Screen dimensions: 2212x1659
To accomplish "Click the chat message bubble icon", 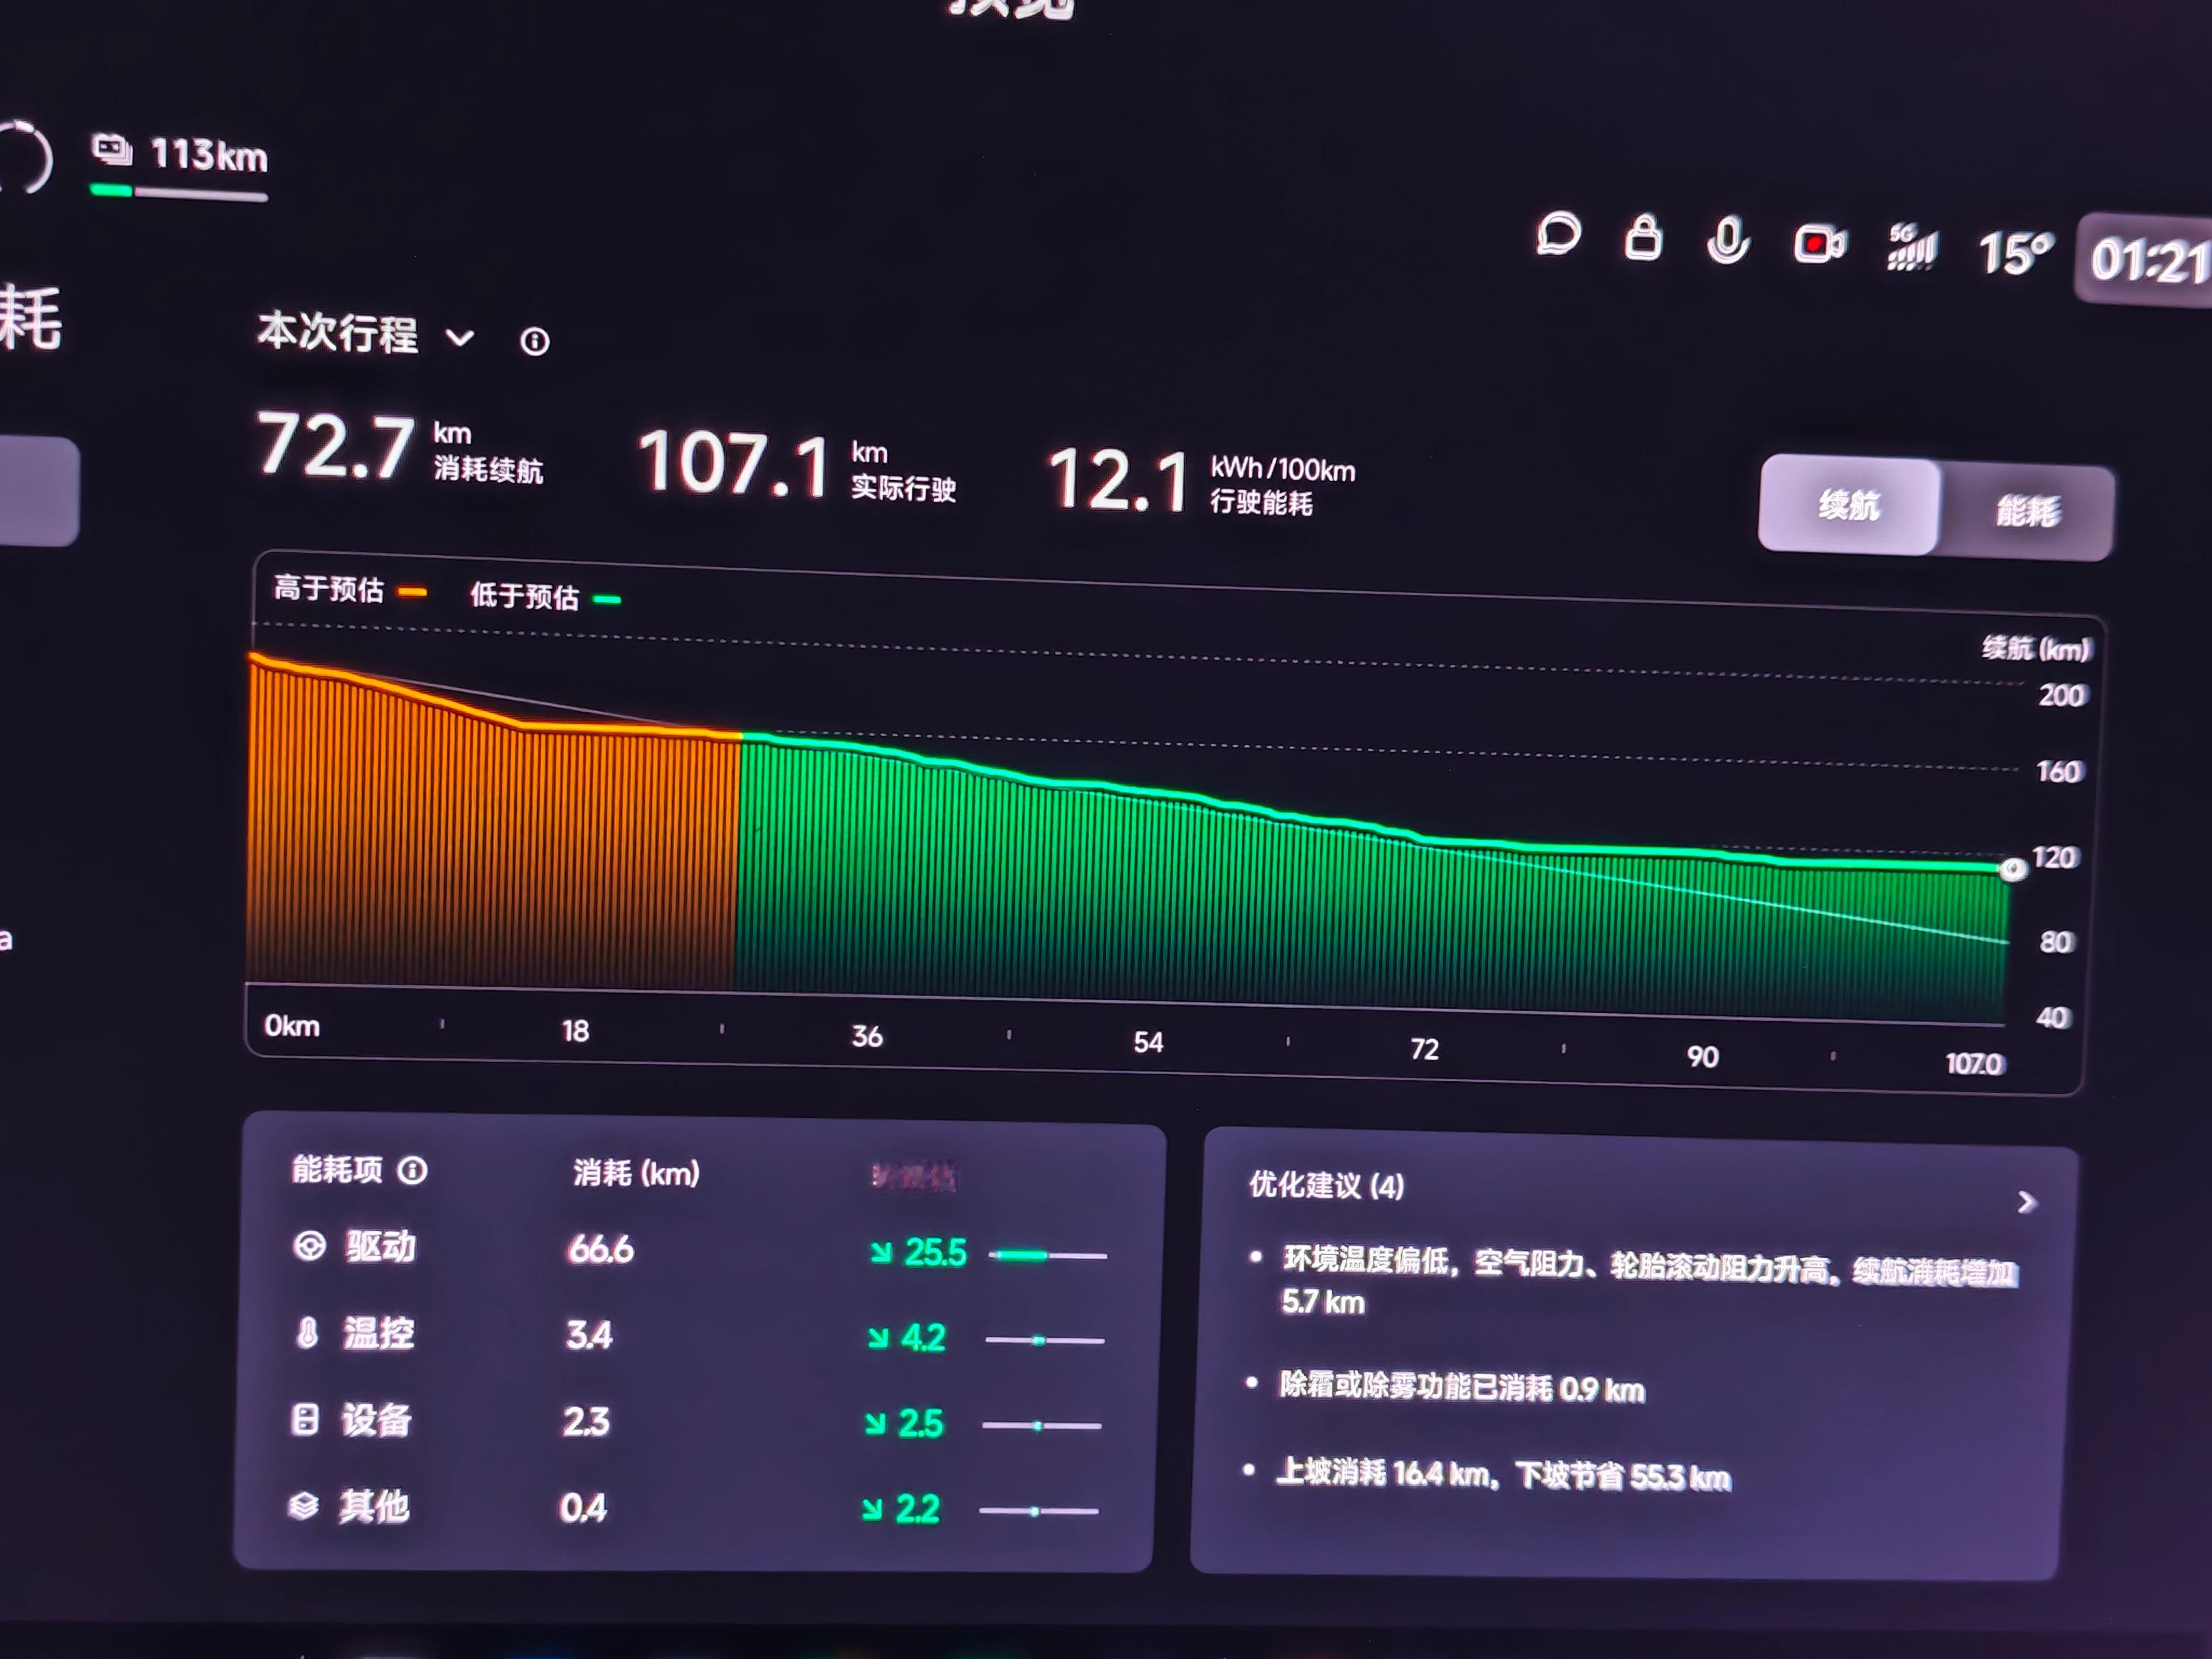I will pos(1558,236).
